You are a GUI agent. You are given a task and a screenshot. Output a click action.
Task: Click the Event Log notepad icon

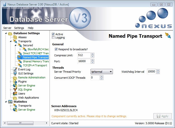15,69
